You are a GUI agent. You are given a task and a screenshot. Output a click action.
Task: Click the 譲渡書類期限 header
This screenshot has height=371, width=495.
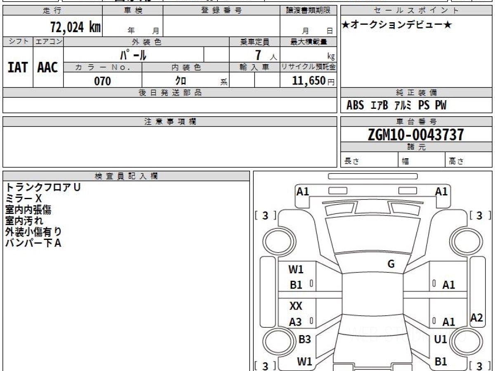point(309,11)
